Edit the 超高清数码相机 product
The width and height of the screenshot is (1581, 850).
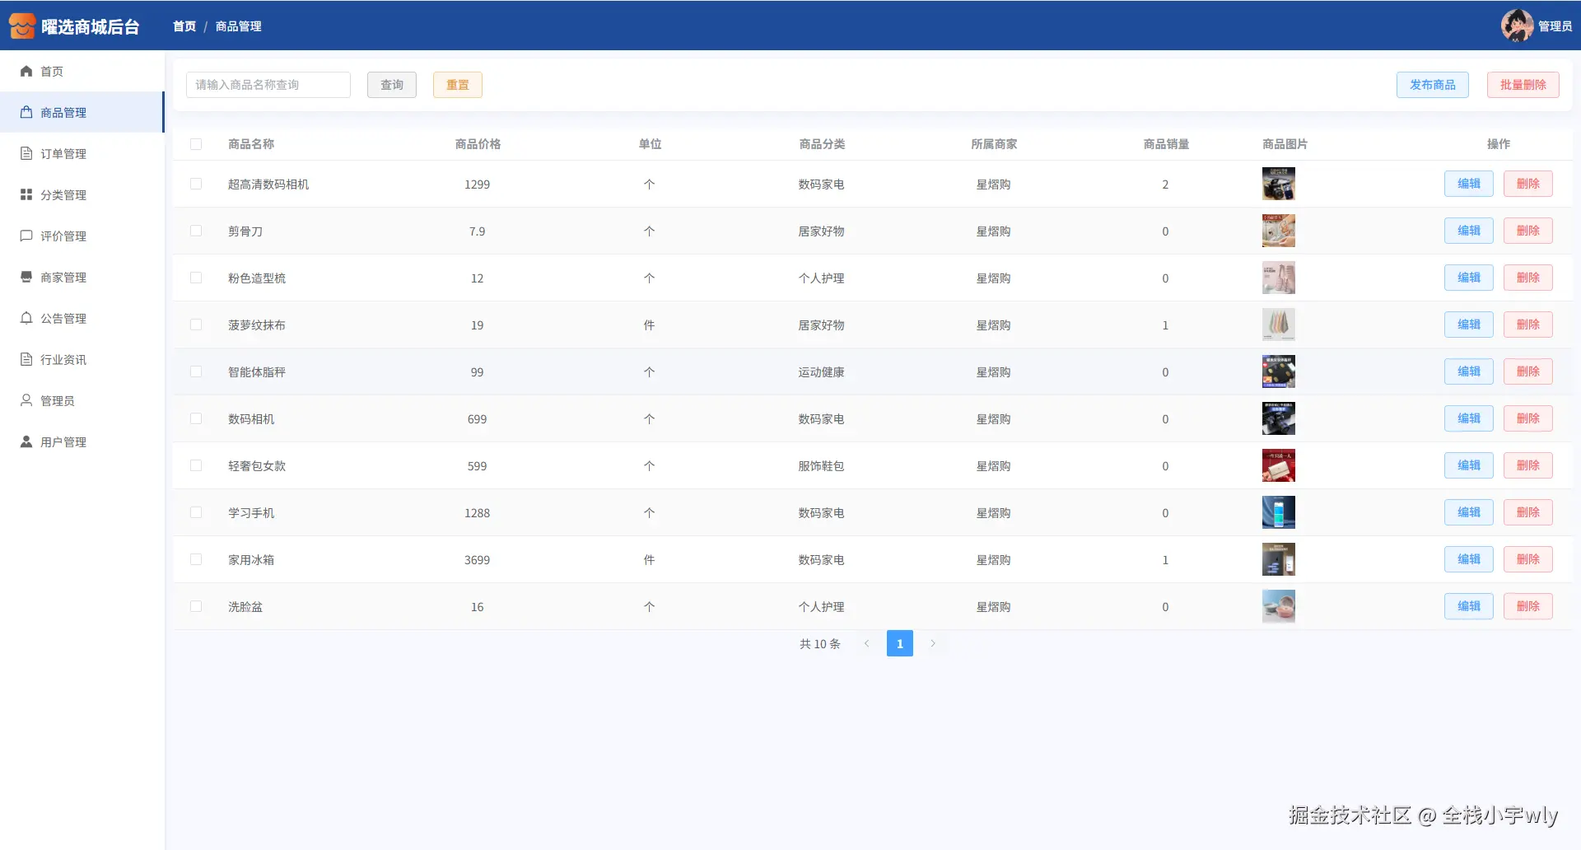[1469, 184]
